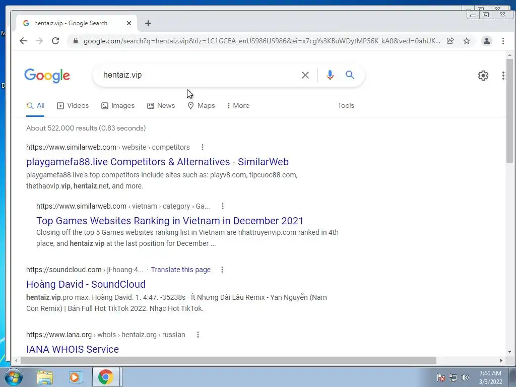516x387 pixels.
Task: Open options for similarweb competitors result
Action: (x=203, y=147)
